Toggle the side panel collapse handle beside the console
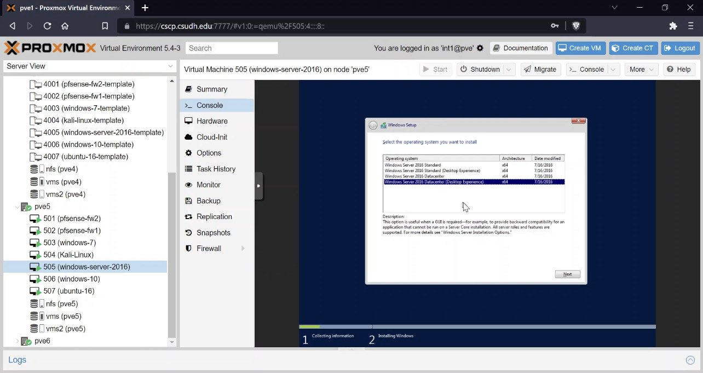This screenshot has width=703, height=373. pos(259,186)
